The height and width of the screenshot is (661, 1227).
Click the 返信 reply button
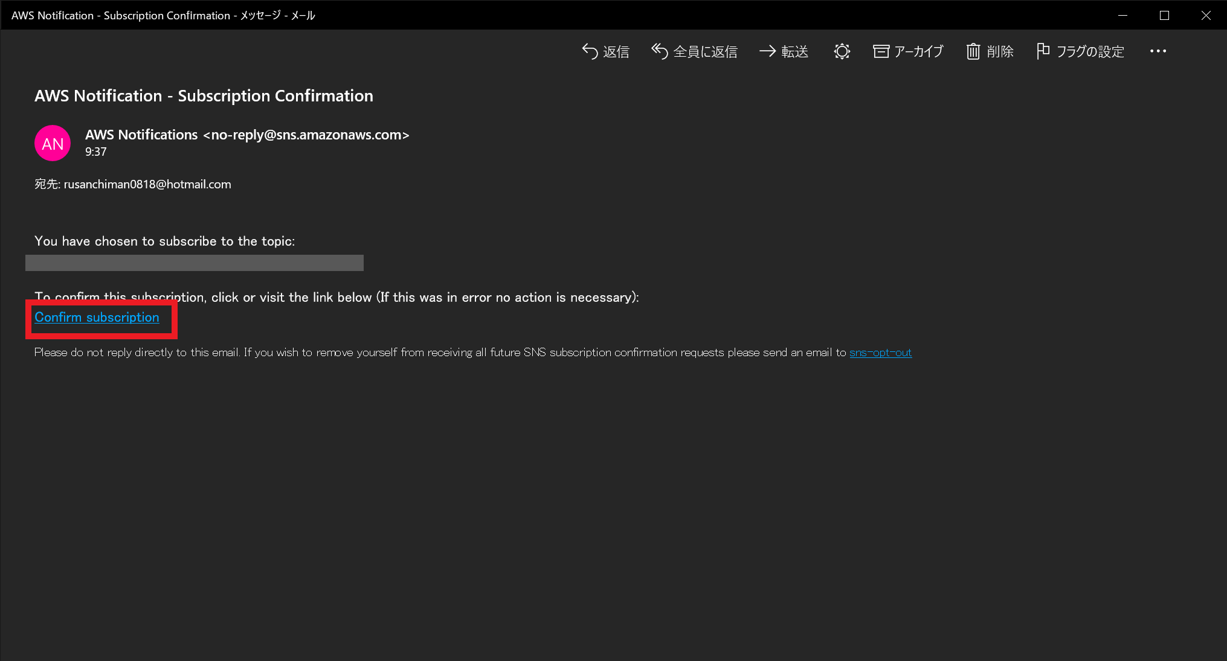(x=605, y=51)
